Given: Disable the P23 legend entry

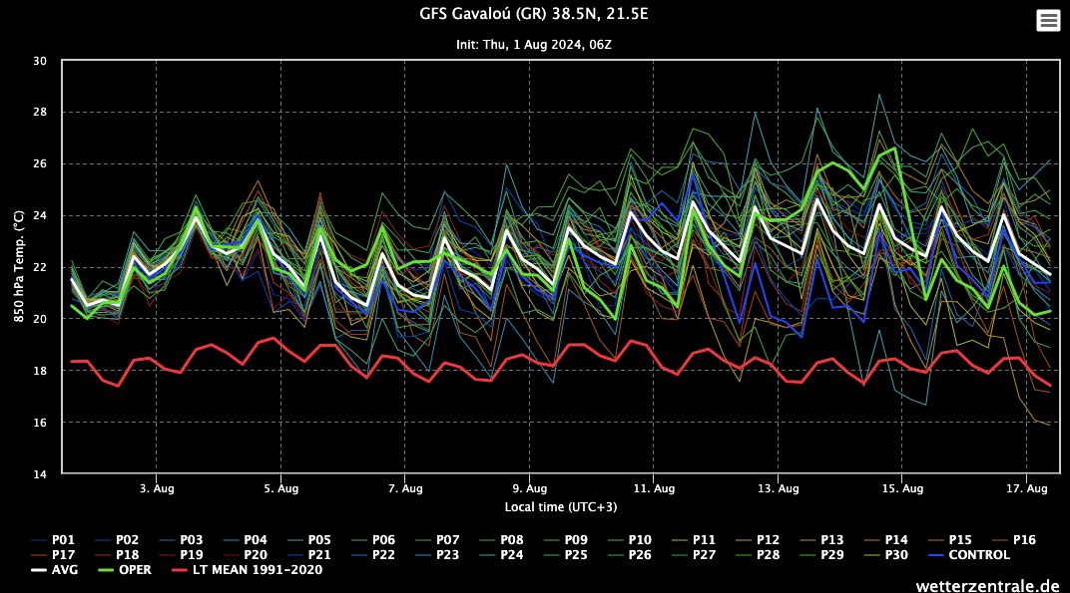Looking at the screenshot, I should pyautogui.click(x=447, y=555).
